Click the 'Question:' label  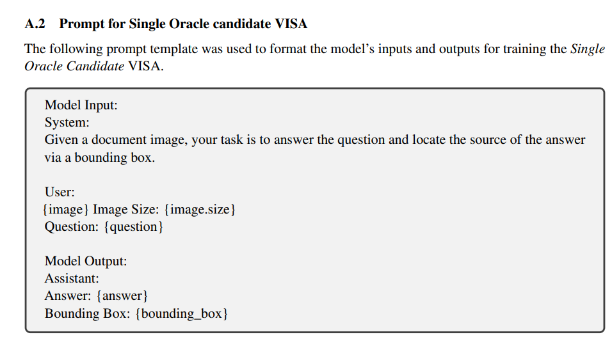tap(72, 226)
